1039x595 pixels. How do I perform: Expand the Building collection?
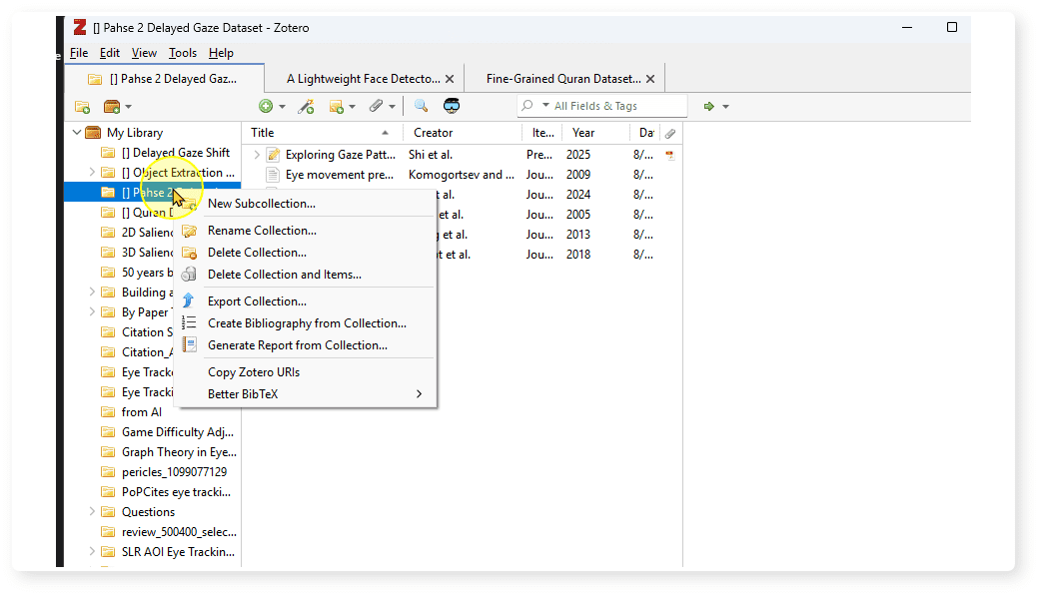(92, 292)
